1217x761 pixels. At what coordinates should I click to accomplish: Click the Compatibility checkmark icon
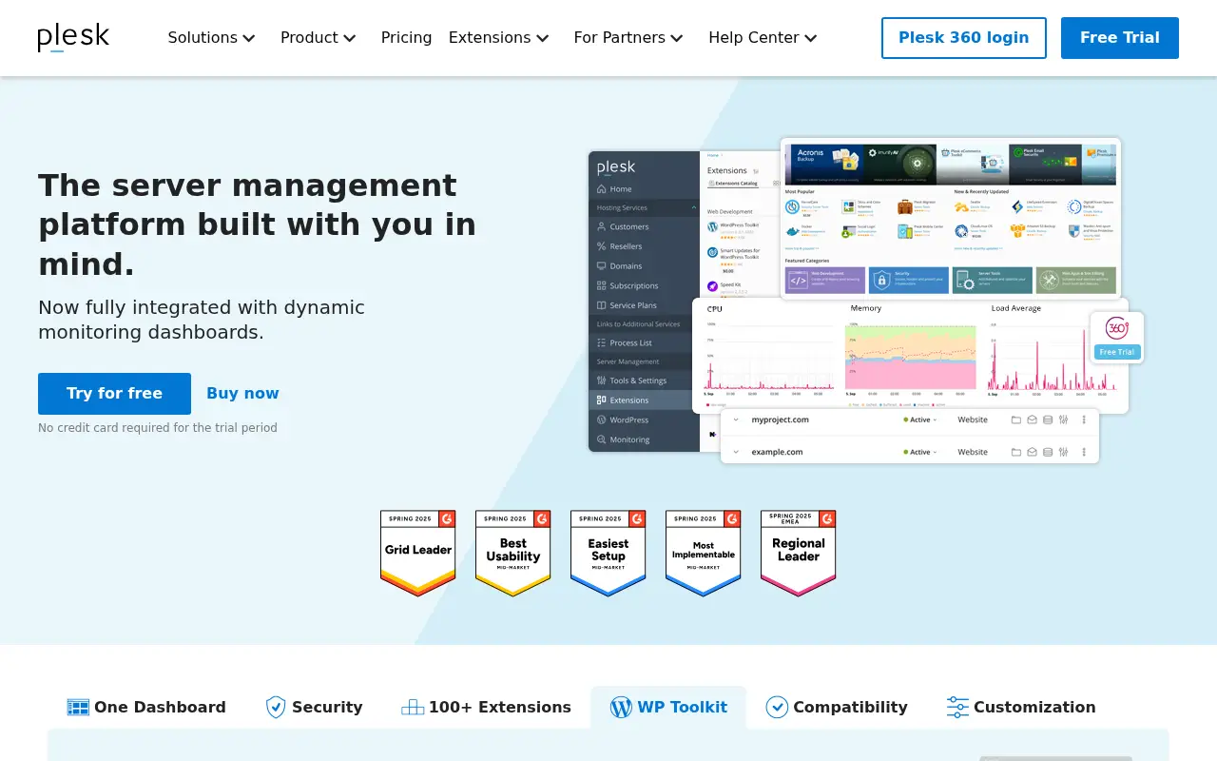(777, 707)
